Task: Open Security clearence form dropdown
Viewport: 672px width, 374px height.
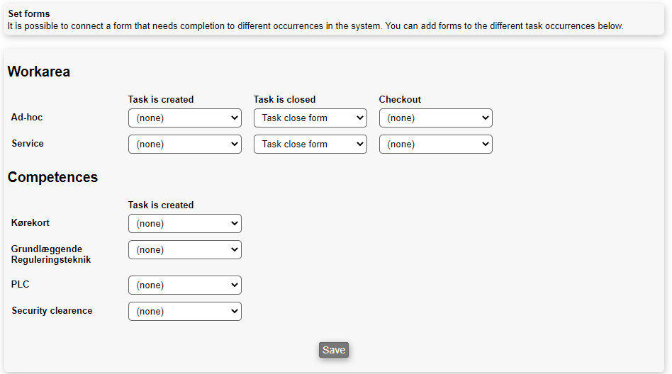Action: 184,312
